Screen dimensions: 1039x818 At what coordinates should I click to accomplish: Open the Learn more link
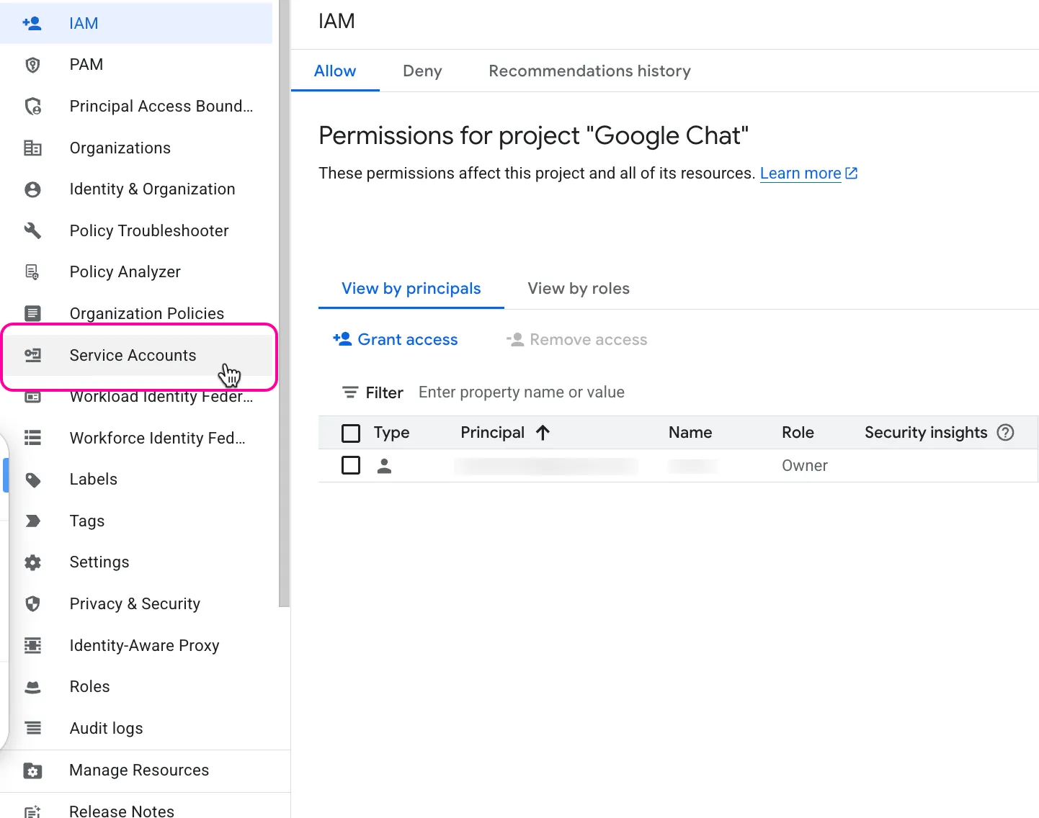pos(801,173)
